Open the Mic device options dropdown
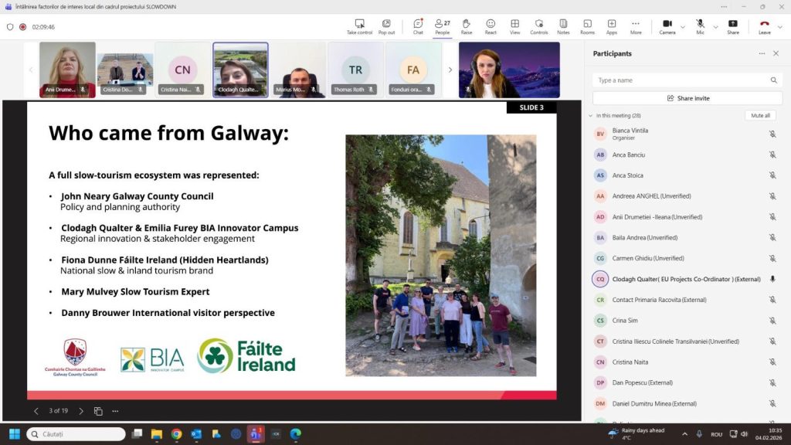The image size is (791, 445). 715,27
